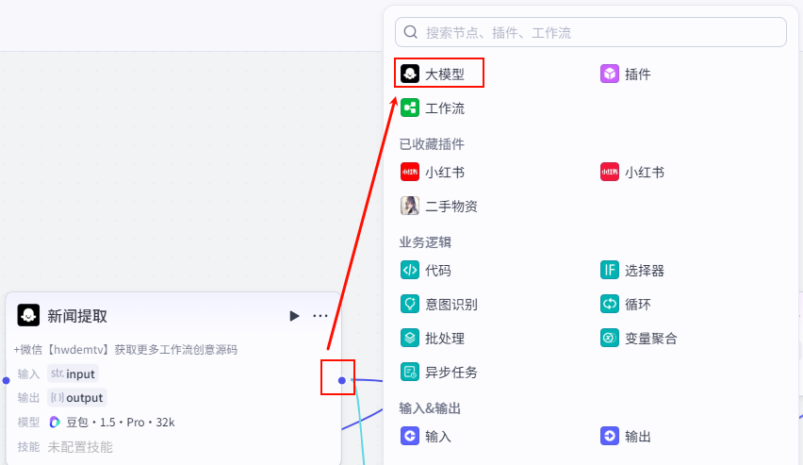Click the 变量聚合 icon
The height and width of the screenshot is (465, 803).
610,338
